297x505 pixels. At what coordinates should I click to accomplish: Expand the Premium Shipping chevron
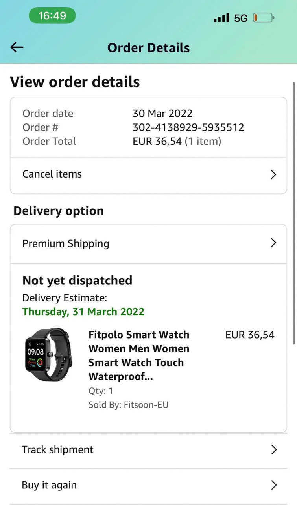click(x=273, y=243)
